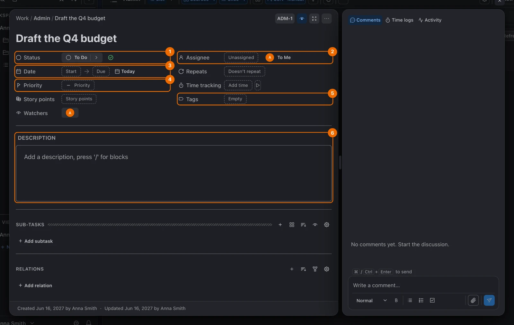
Task: Click the Write a comment field
Action: [423, 285]
